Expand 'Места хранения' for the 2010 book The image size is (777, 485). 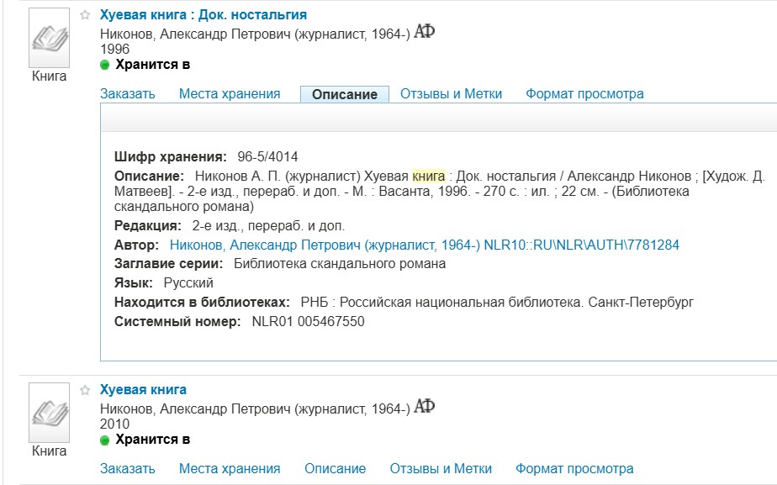coord(230,469)
